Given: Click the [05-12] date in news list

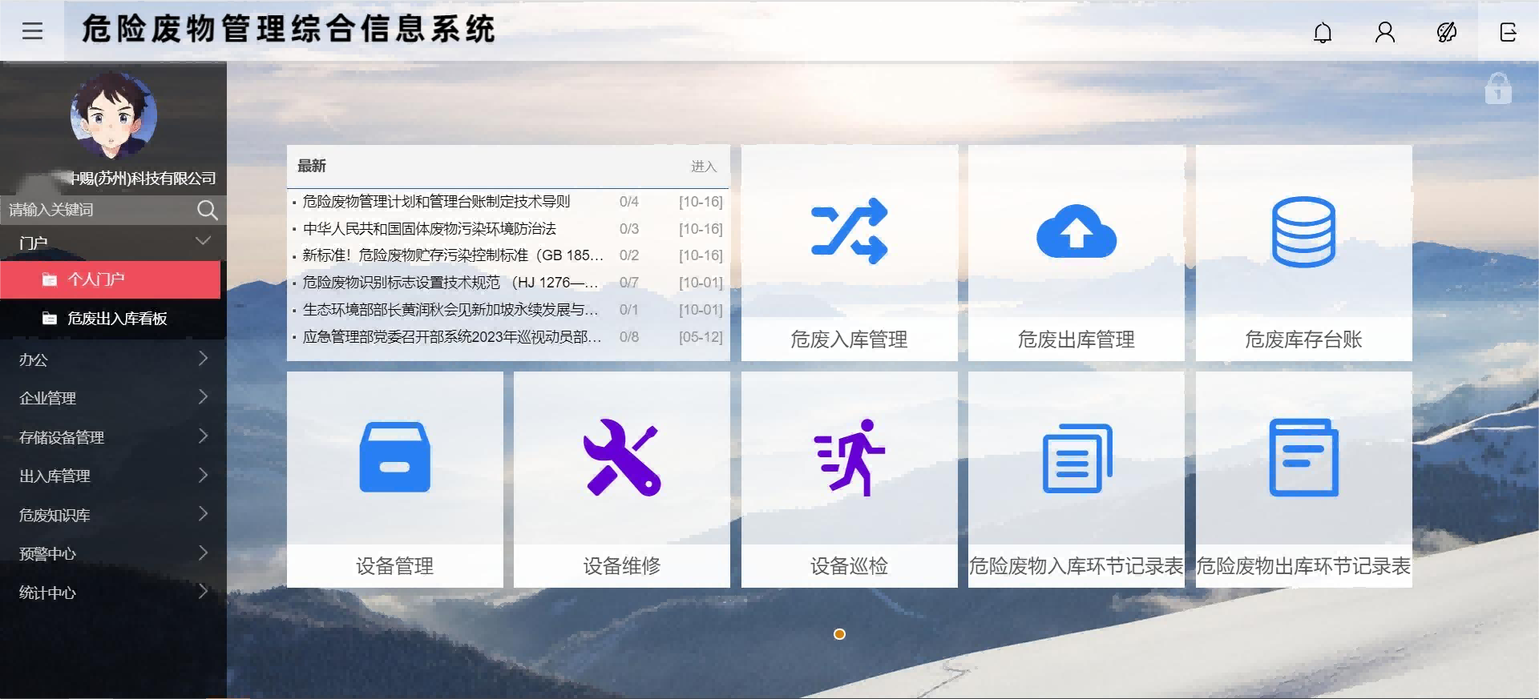Looking at the screenshot, I should (x=701, y=337).
